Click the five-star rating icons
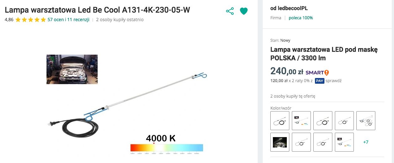 tap(31, 20)
